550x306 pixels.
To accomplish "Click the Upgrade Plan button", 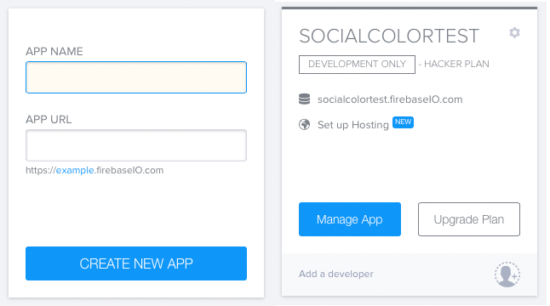I will 469,219.
